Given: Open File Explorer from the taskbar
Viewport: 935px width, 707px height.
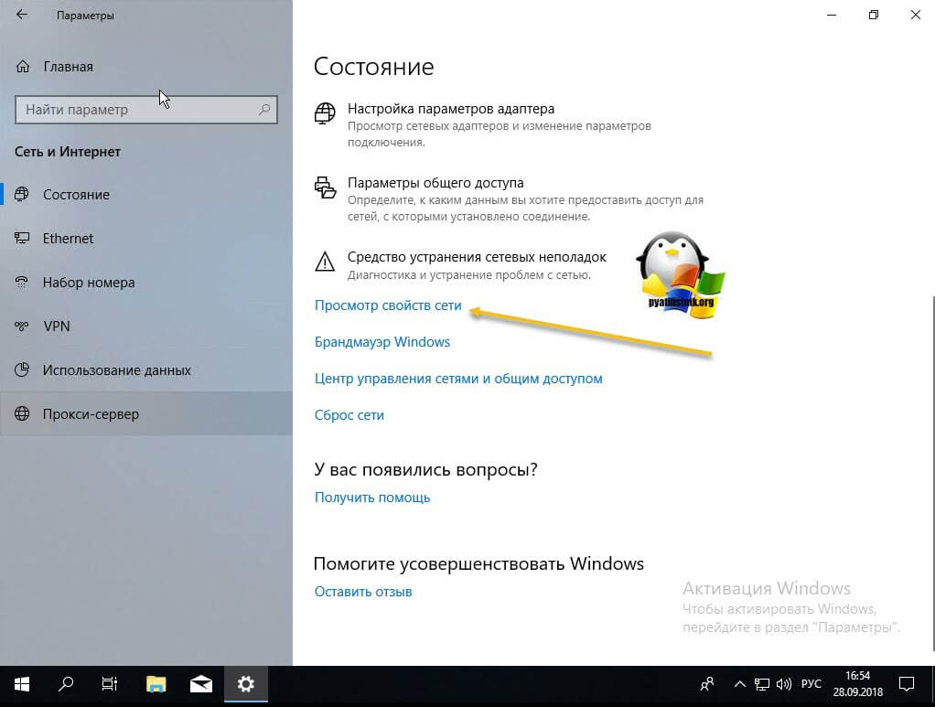Looking at the screenshot, I should 156,683.
